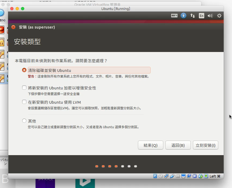This screenshot has width=232, height=188.
Task: Click the 安裝類型 heading
Action: pos(27,41)
